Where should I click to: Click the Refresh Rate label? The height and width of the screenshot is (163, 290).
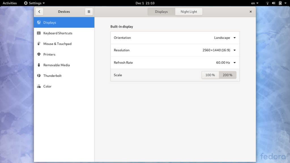pyautogui.click(x=123, y=63)
